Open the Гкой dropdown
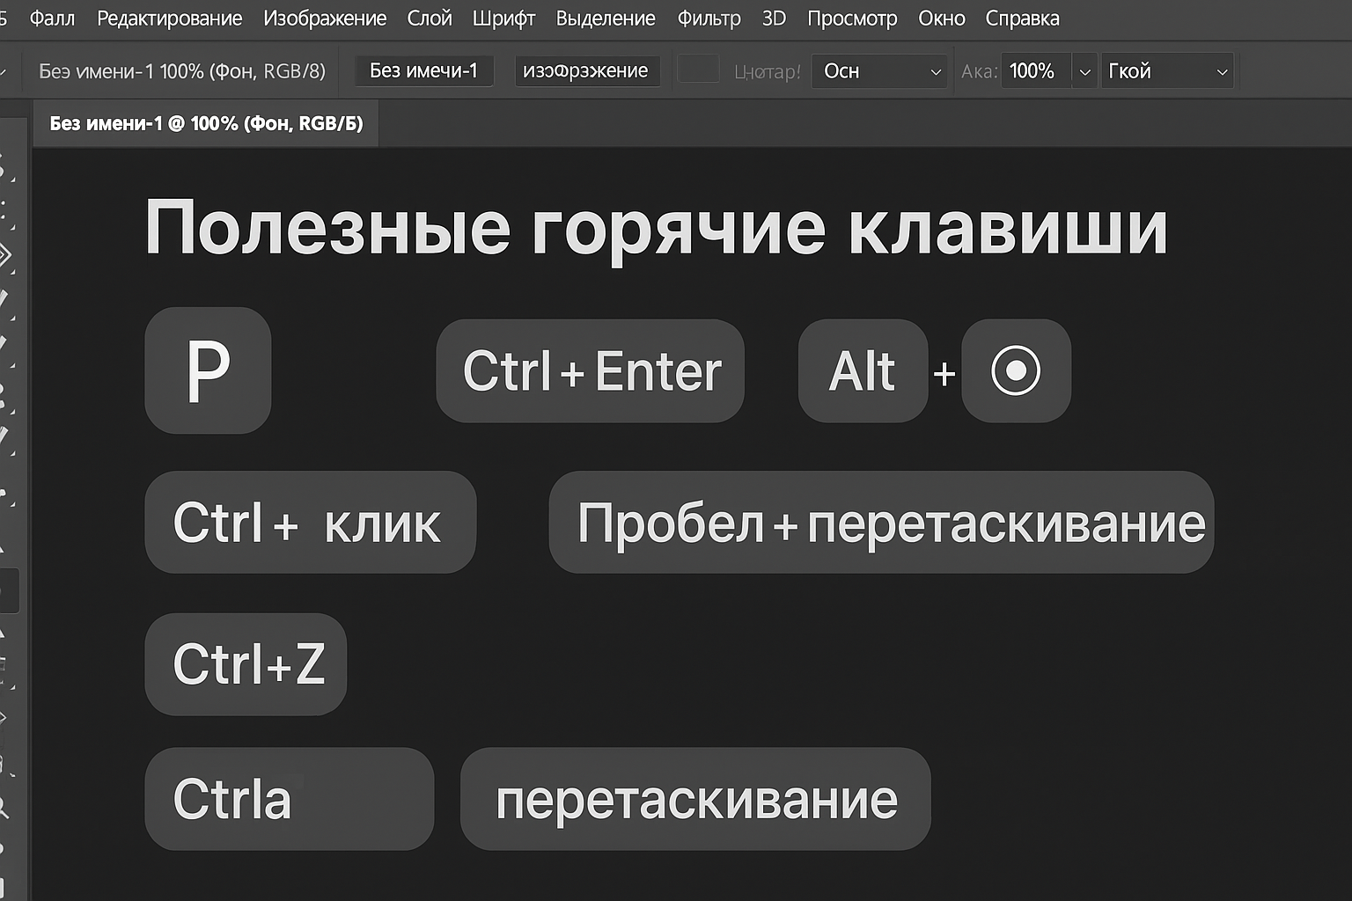 point(1167,71)
